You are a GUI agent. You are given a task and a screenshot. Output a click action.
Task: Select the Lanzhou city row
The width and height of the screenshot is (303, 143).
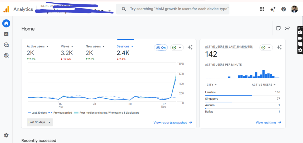coord(243,92)
